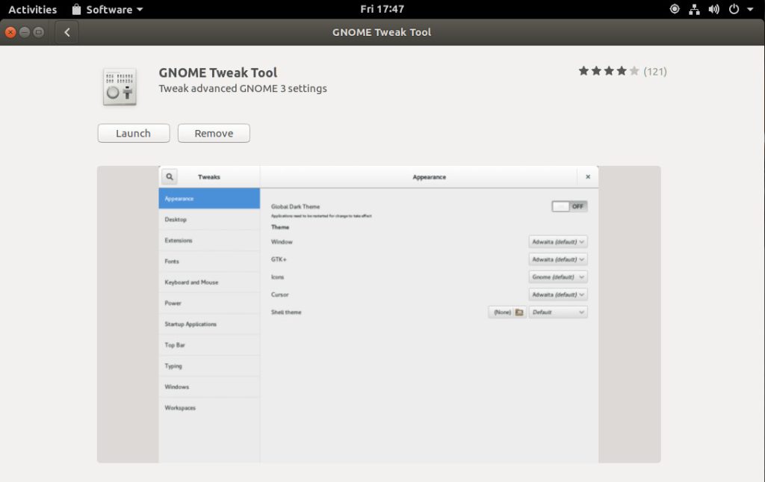The image size is (765, 482).
Task: Click the star rating with 121 reviews
Action: point(622,72)
